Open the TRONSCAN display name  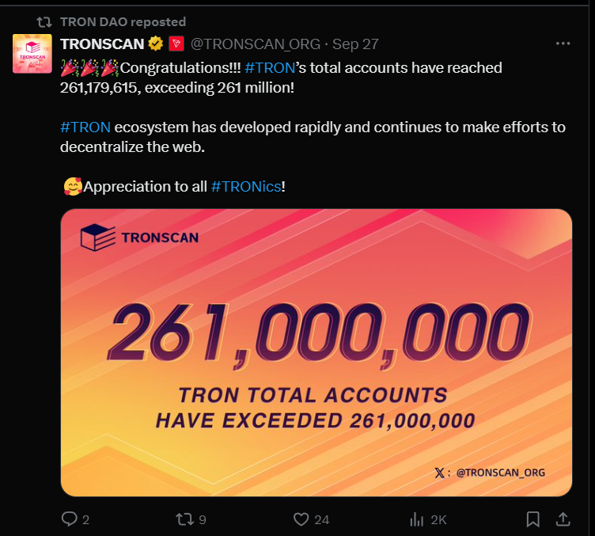(x=102, y=44)
